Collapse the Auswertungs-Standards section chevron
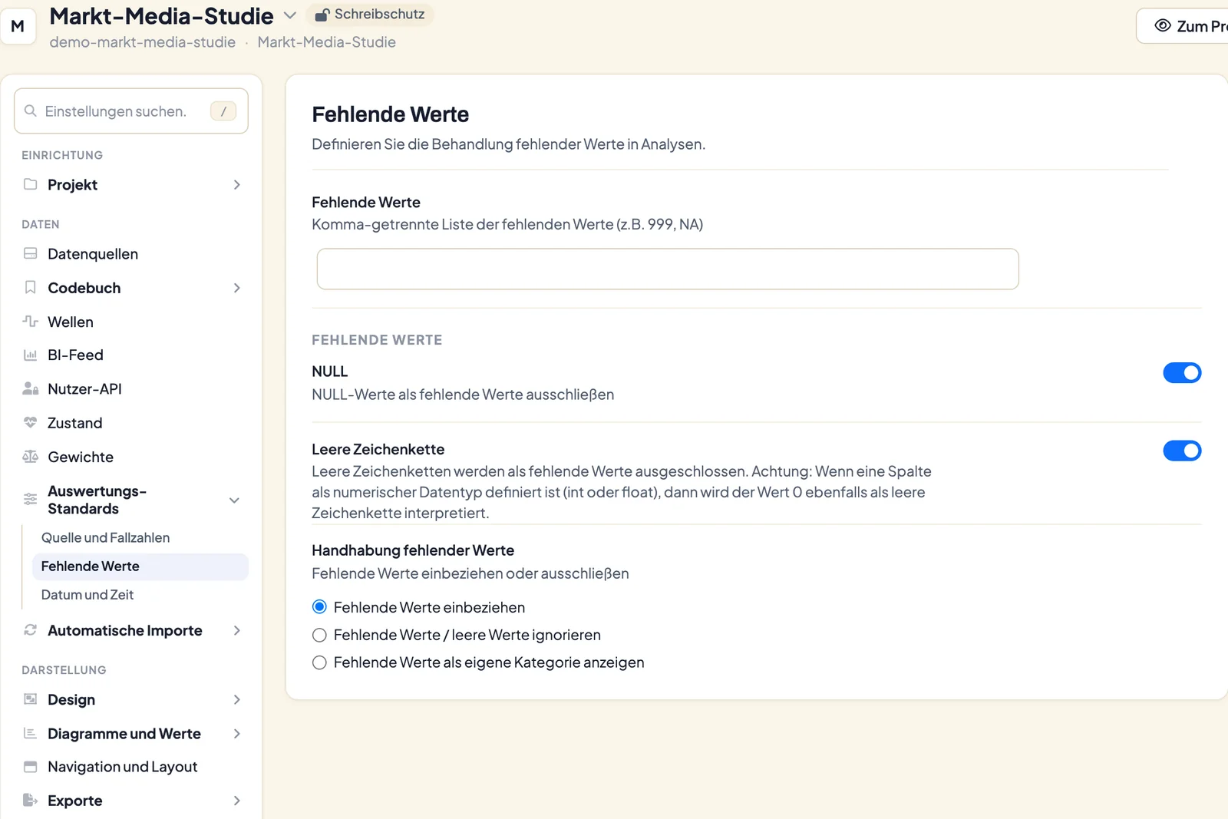 point(235,500)
